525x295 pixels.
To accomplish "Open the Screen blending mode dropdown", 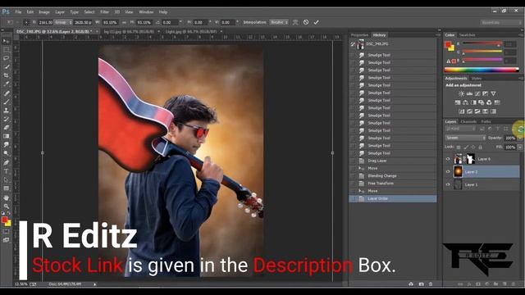I will [465, 138].
